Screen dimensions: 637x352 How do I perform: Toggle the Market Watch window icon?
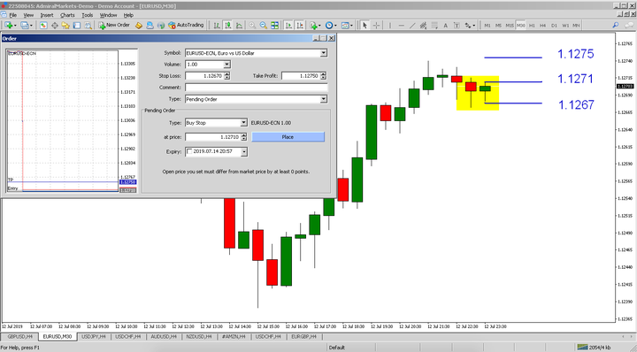[43, 25]
